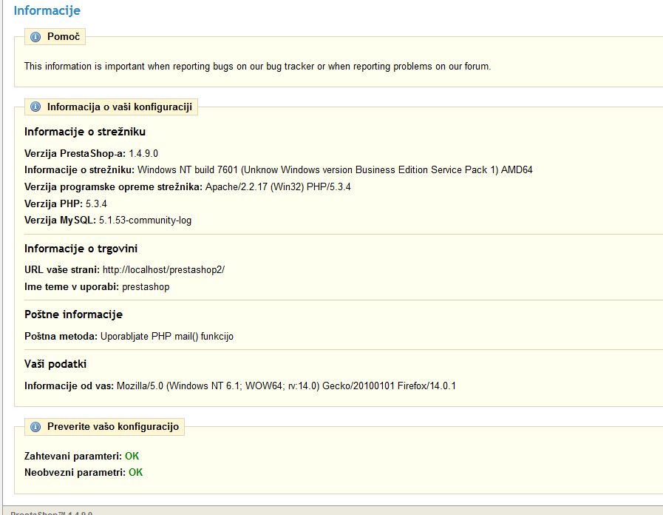Click the info icon beside Informacija o vaši konfiguraciji
Image resolution: width=663 pixels, height=515 pixels.
pos(35,107)
